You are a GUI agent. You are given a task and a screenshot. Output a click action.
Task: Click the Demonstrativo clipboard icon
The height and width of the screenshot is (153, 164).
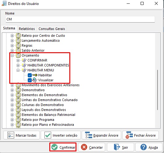pyautogui.click(x=18, y=90)
